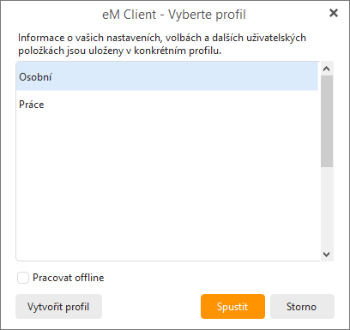Click the profile description text
This screenshot has width=350, height=330.
click(162, 44)
